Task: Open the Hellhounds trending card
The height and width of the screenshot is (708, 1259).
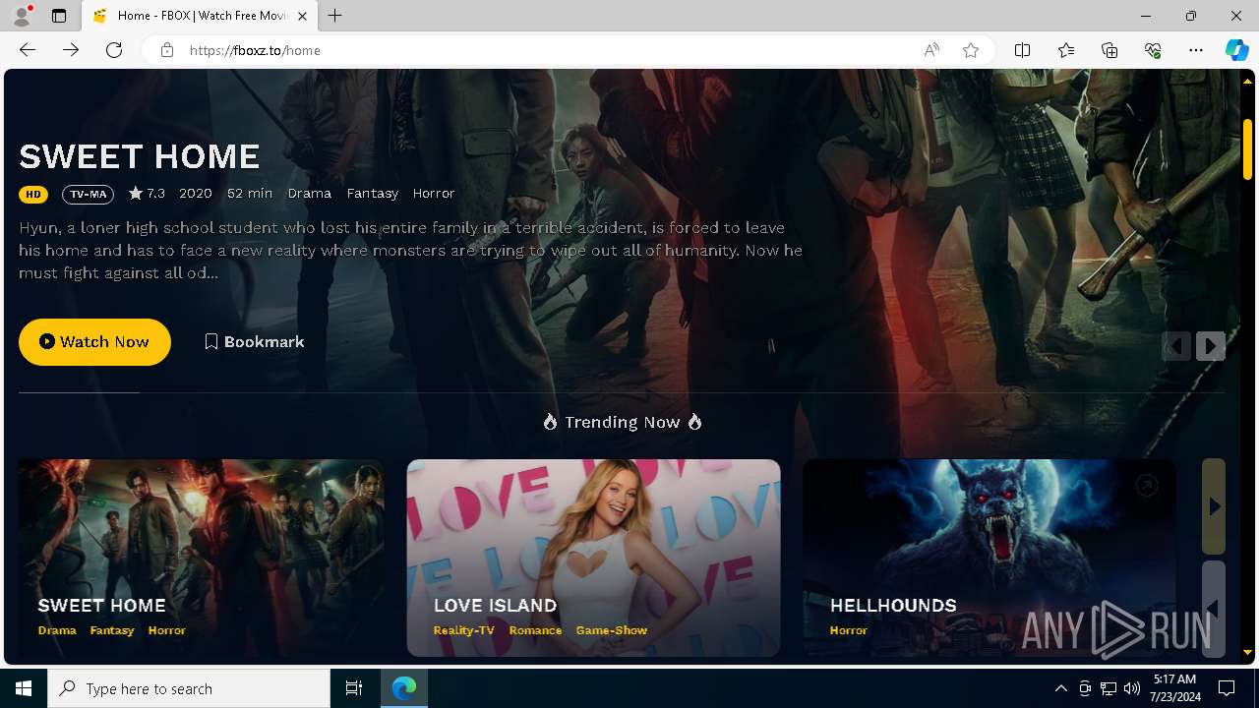Action: pos(989,558)
